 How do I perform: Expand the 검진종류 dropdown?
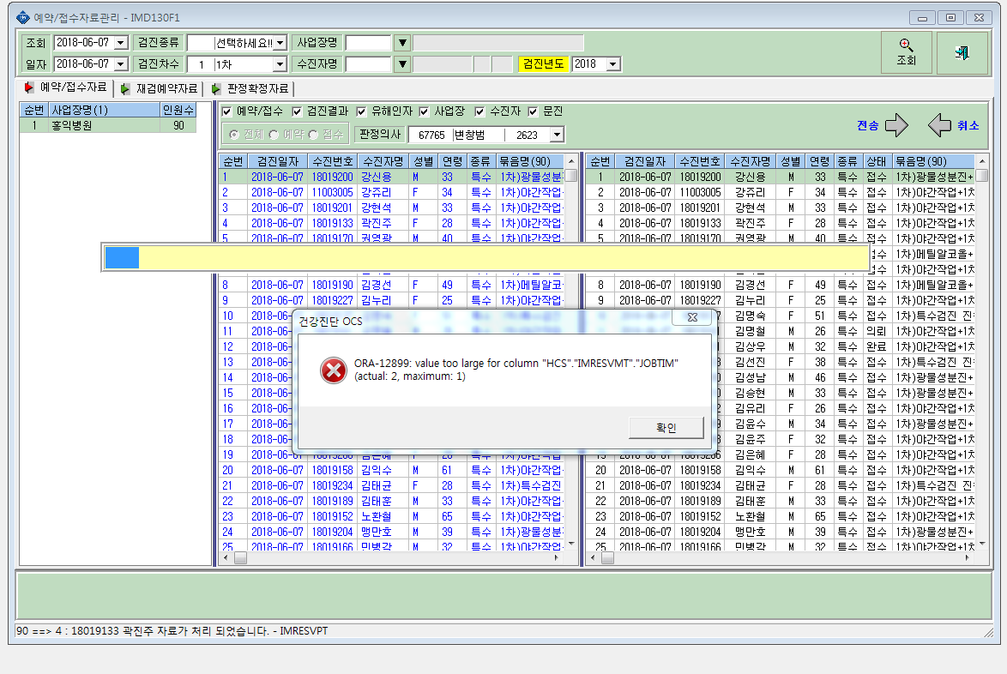(x=280, y=43)
